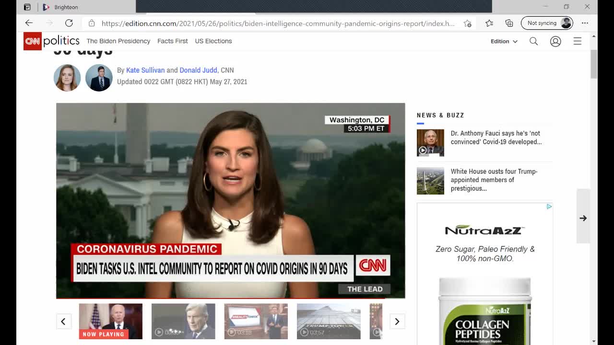Open Collections icon in browser toolbar
The width and height of the screenshot is (614, 345).
point(509,23)
